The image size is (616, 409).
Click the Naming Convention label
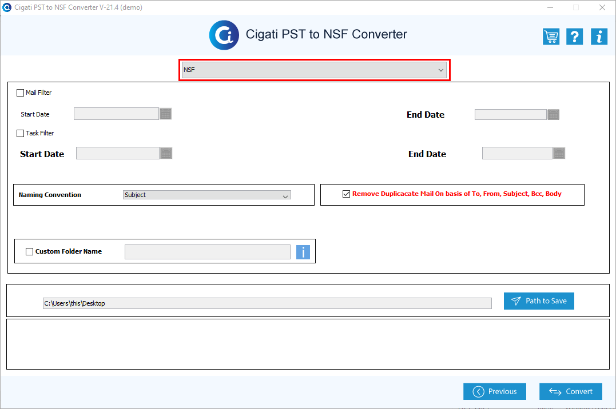click(50, 195)
